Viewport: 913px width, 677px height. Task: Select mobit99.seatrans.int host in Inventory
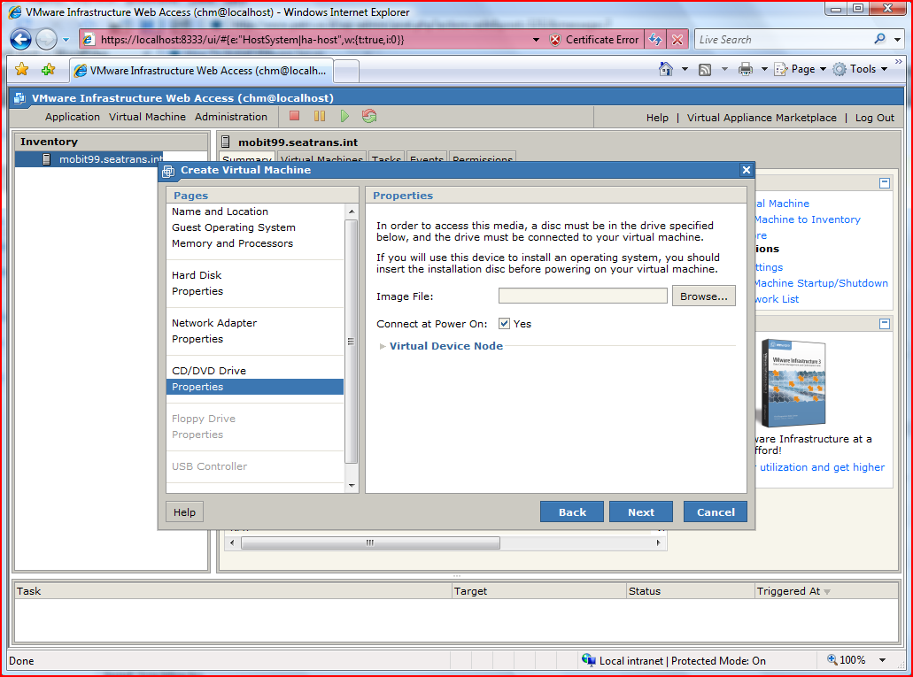coord(111,159)
